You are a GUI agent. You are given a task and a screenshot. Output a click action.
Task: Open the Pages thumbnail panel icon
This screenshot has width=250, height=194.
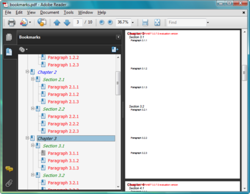pyautogui.click(x=9, y=37)
